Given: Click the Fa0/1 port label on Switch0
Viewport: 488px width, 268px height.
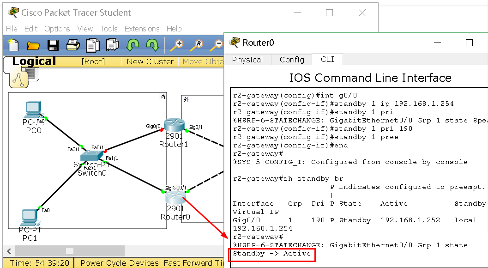Looking at the screenshot, I should point(97,147).
